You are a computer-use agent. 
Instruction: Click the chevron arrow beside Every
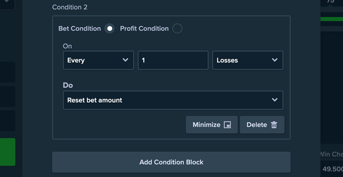126,60
